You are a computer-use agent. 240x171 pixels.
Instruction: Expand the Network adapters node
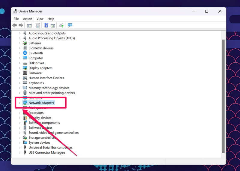point(20,103)
